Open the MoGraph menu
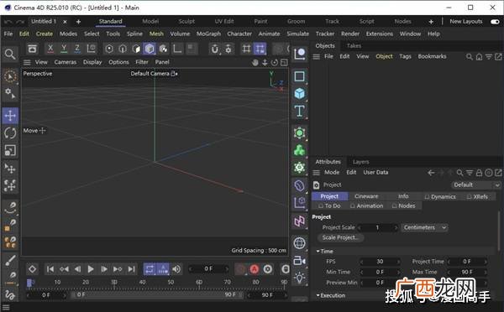The image size is (504, 312). (208, 34)
